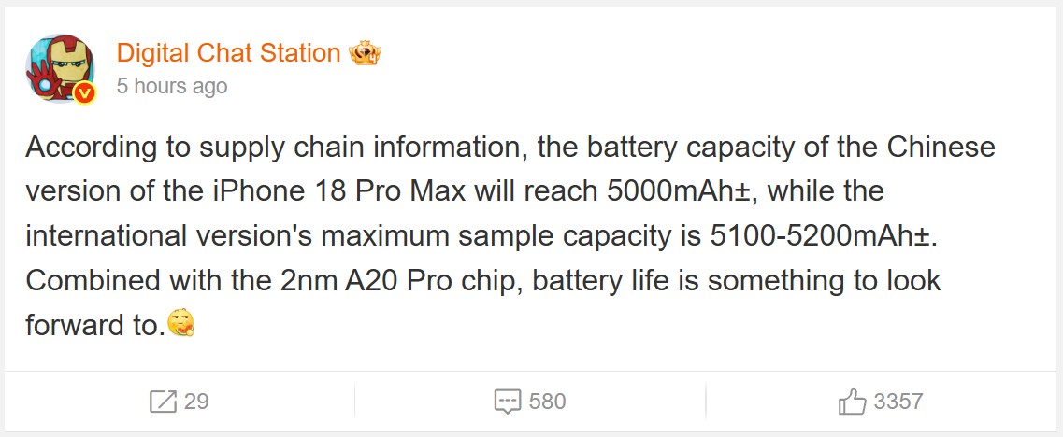Click the yummy face emoji ending the post
Screen dimensions: 1063x437
[x=180, y=325]
